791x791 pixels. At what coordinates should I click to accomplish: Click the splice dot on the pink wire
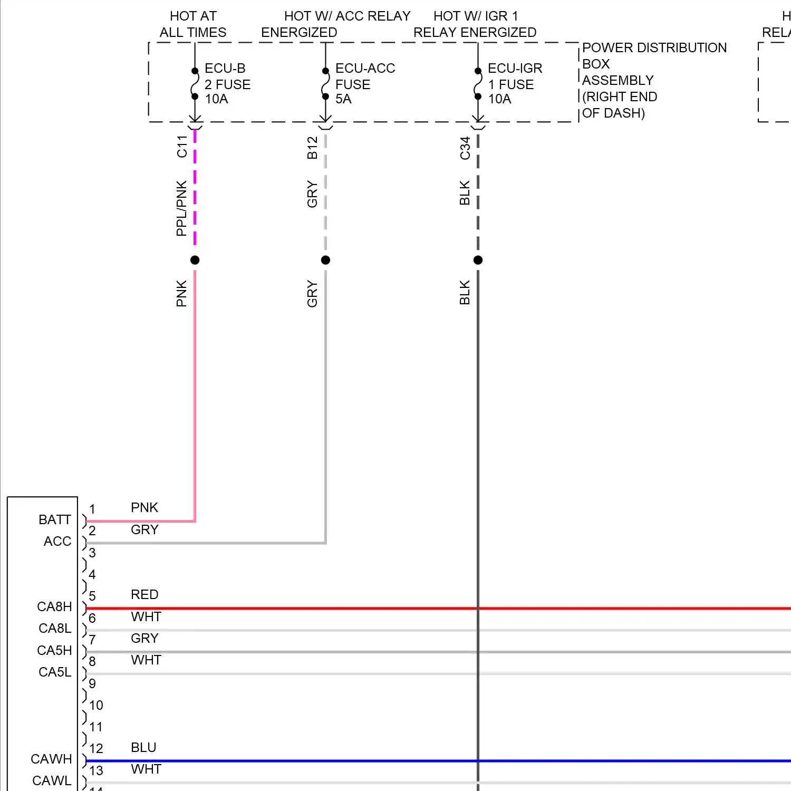pos(195,260)
